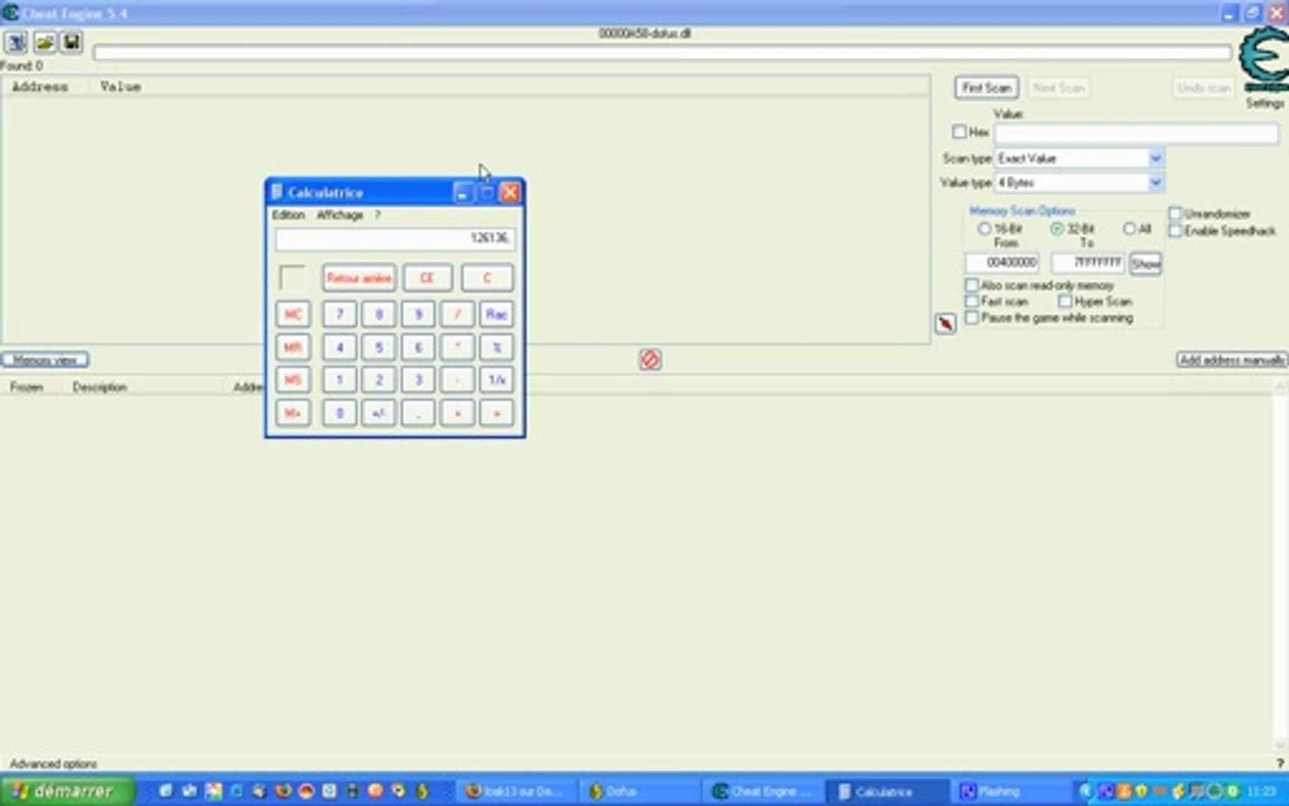Click Add address manually button
This screenshot has height=806, width=1289.
(x=1232, y=360)
